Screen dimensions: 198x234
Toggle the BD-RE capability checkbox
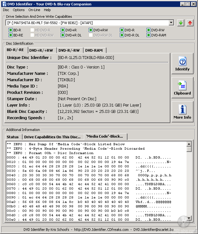pos(10,35)
